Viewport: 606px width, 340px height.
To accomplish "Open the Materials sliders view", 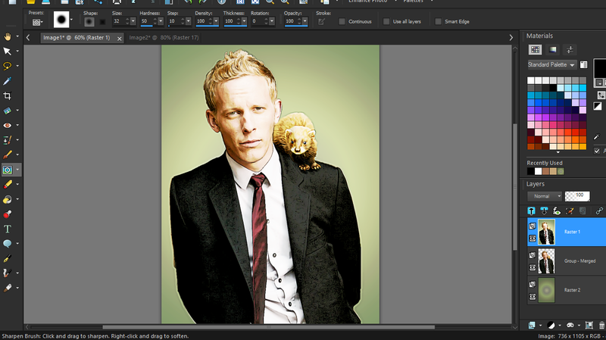I will (x=570, y=49).
